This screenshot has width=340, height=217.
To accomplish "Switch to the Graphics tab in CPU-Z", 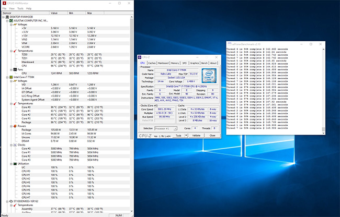I will tap(194, 63).
